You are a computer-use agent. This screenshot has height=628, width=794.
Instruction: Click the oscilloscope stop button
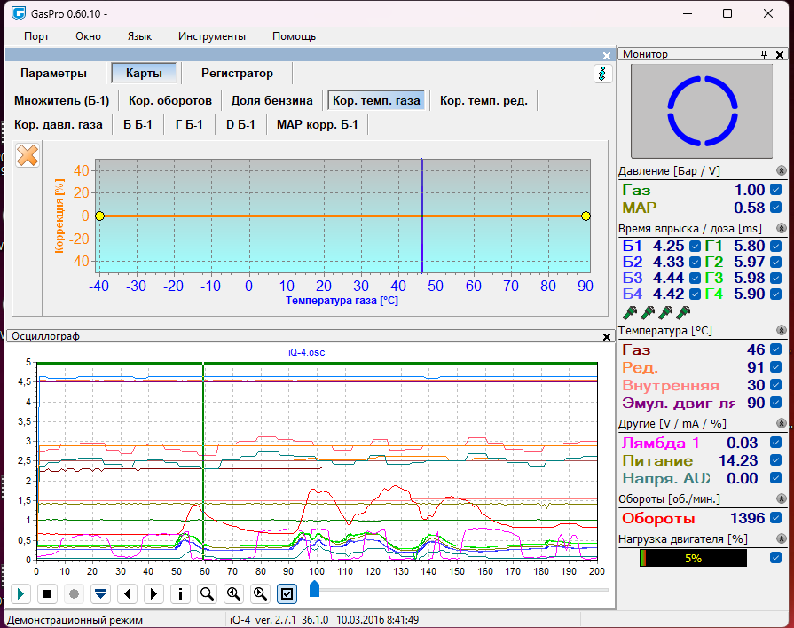coord(48,593)
